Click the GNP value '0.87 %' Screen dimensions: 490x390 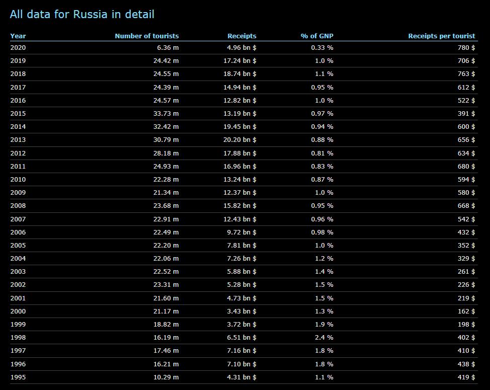(322, 179)
